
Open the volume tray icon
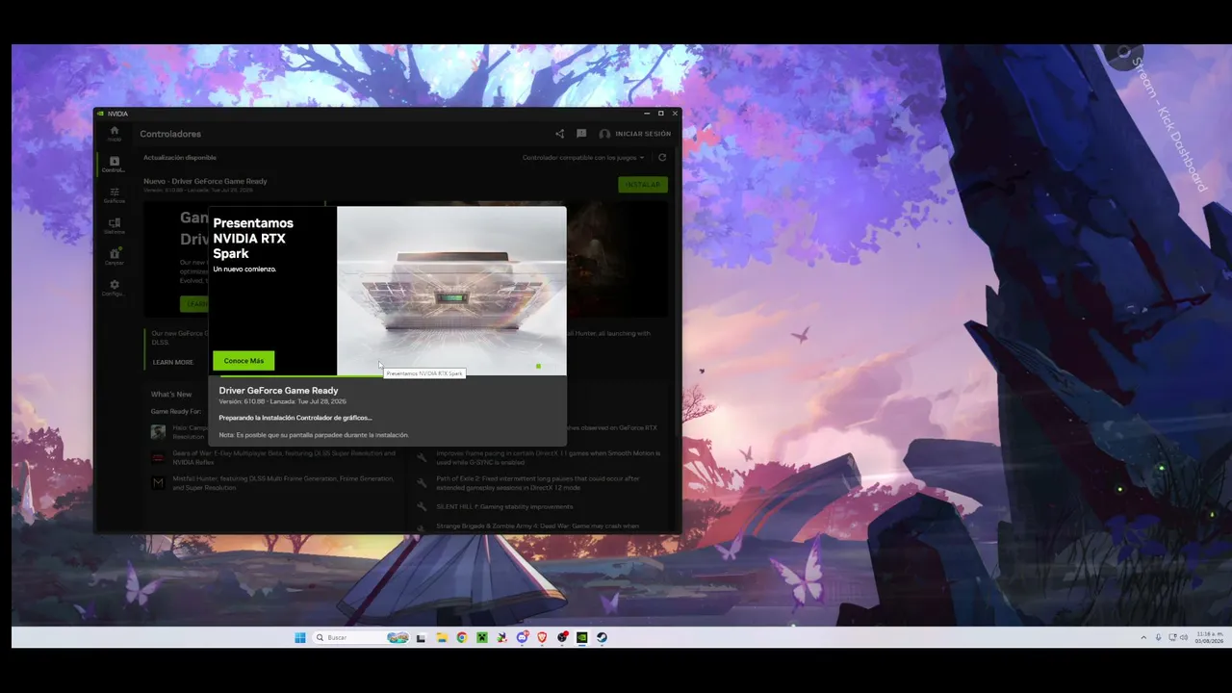coord(1183,637)
